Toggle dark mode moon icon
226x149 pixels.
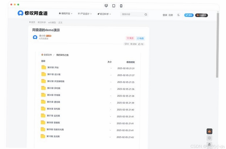(179, 15)
